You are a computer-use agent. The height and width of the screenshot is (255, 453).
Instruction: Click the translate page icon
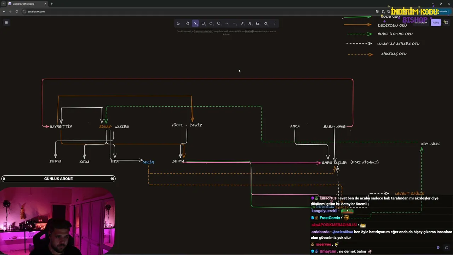378,11
